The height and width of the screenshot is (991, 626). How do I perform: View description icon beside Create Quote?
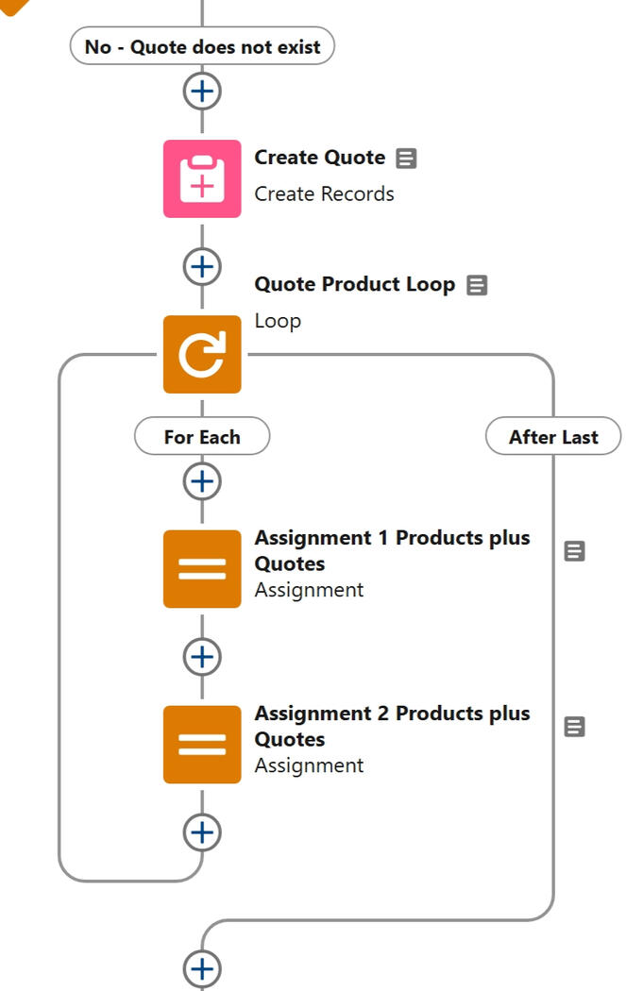point(406,159)
